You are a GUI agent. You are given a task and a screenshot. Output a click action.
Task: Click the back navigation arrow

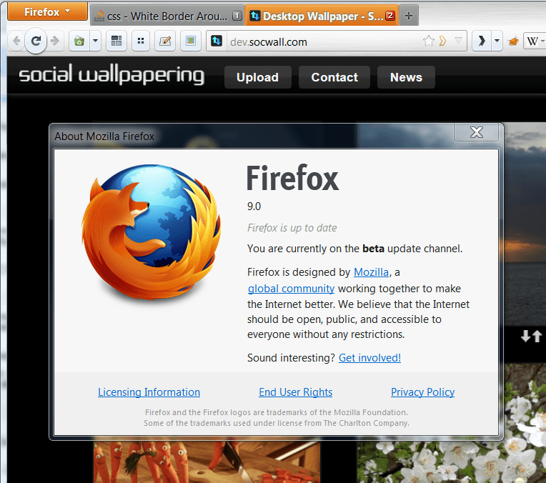click(x=16, y=41)
